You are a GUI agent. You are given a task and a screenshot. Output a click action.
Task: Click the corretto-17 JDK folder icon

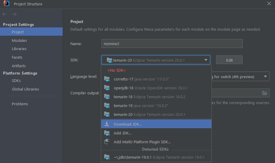[107, 79]
